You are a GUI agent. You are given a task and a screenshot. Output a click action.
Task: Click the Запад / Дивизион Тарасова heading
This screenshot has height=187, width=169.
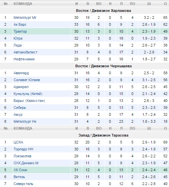coord(103,135)
